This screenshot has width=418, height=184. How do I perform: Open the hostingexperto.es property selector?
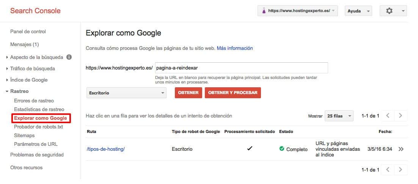297,11
